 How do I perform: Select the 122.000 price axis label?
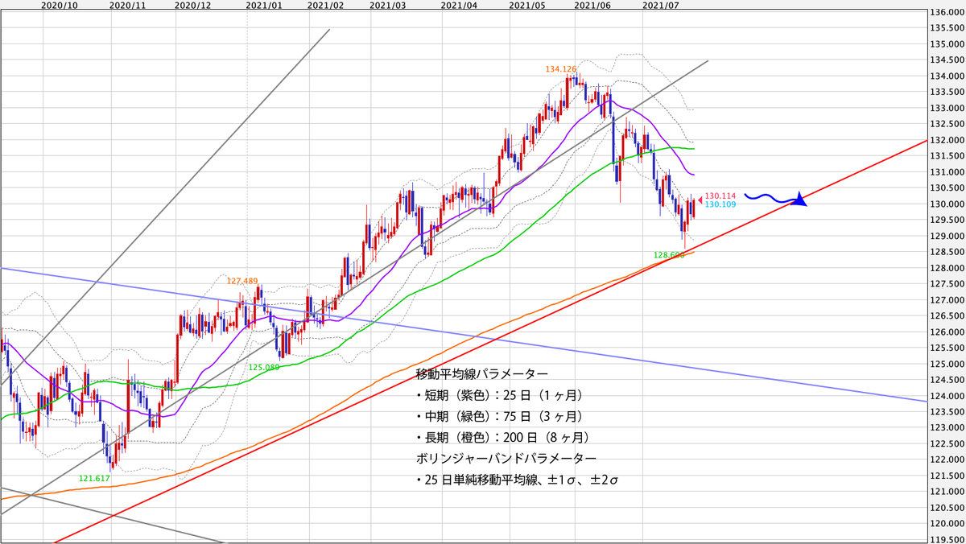coord(947,460)
